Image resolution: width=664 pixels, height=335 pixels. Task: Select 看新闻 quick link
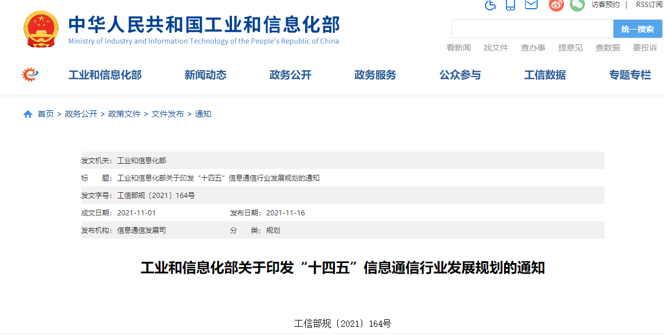pos(459,48)
